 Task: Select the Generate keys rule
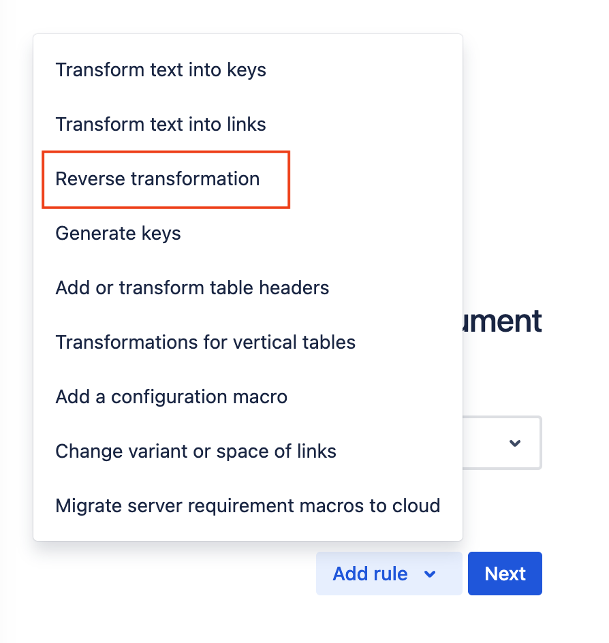click(118, 234)
